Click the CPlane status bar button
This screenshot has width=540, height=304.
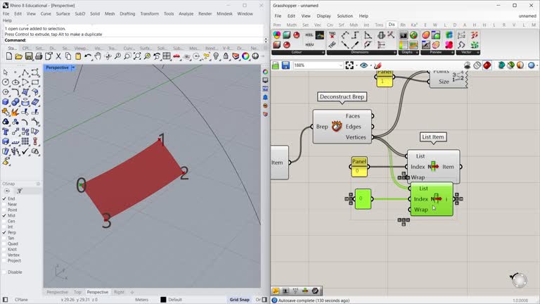[x=21, y=300]
